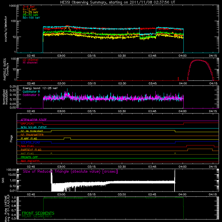Click the BAD_PACKETS flag label
Image resolution: width=222 pixels, height=222 pixels.
[30, 161]
